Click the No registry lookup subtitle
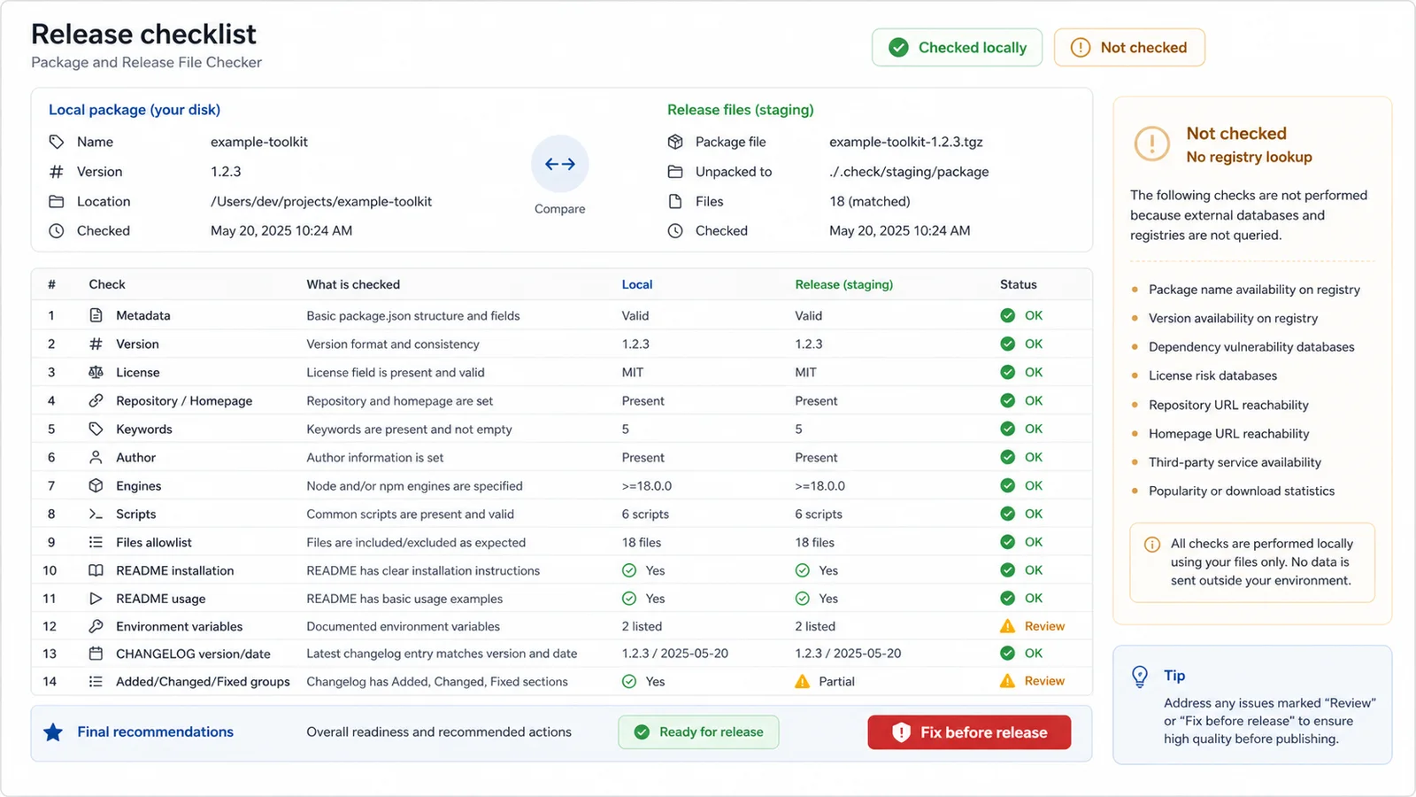Image resolution: width=1416 pixels, height=797 pixels. click(x=1249, y=157)
